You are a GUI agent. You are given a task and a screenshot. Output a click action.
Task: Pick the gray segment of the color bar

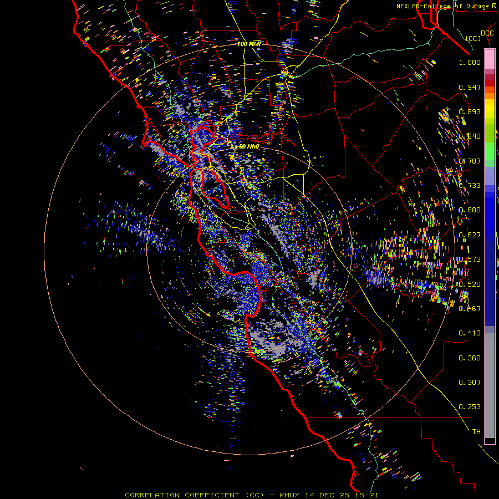(490, 385)
